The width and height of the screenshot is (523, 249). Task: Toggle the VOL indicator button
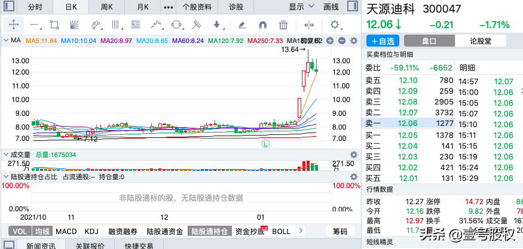coord(20,231)
